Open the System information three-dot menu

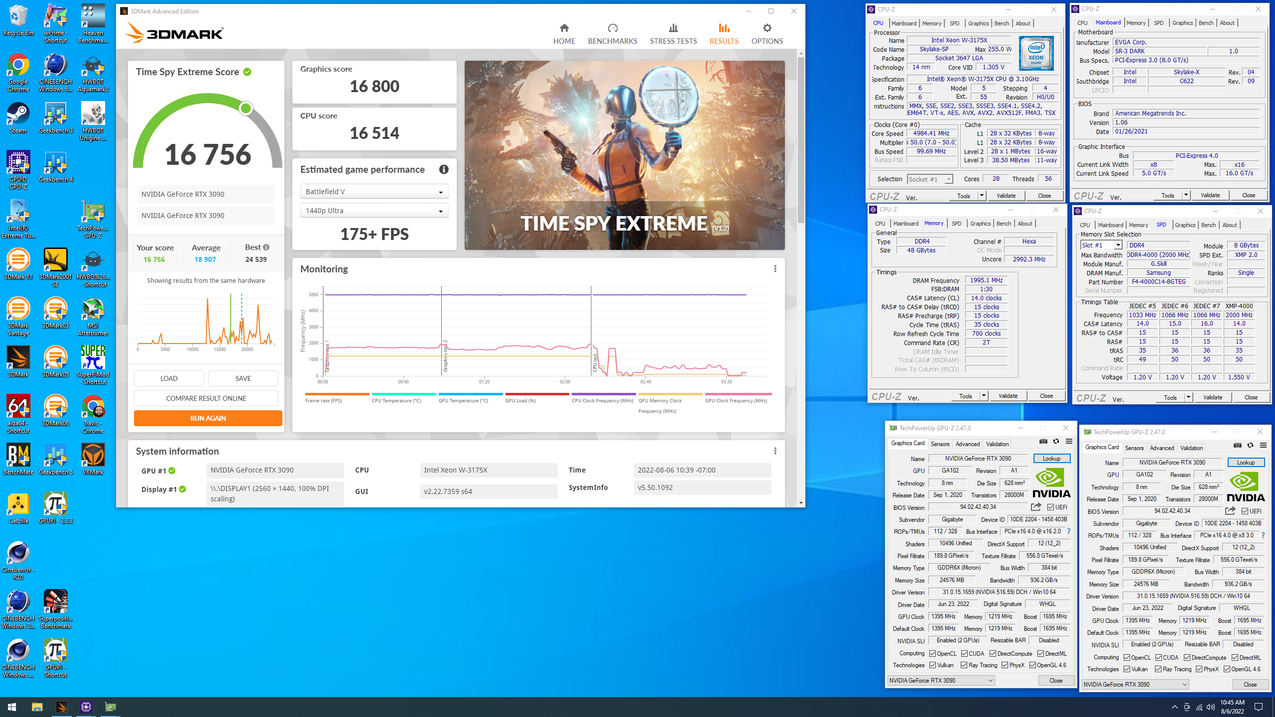(x=775, y=451)
